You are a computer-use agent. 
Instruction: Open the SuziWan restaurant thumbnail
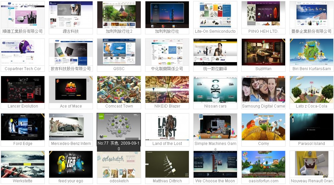click(x=263, y=52)
